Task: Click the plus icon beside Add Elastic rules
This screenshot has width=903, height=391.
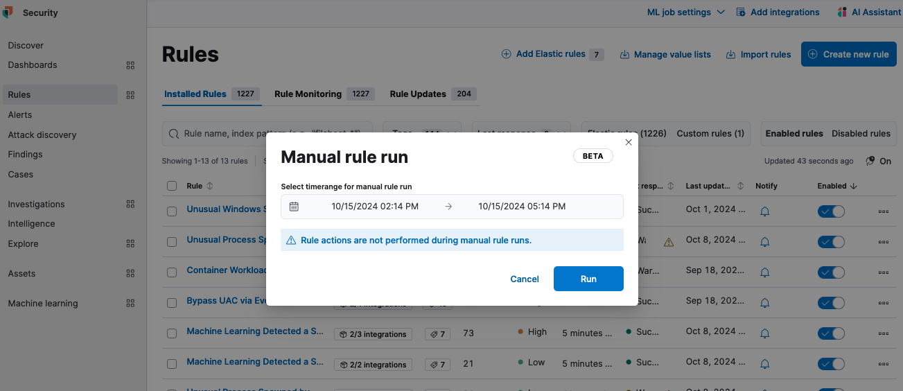Action: pyautogui.click(x=506, y=54)
